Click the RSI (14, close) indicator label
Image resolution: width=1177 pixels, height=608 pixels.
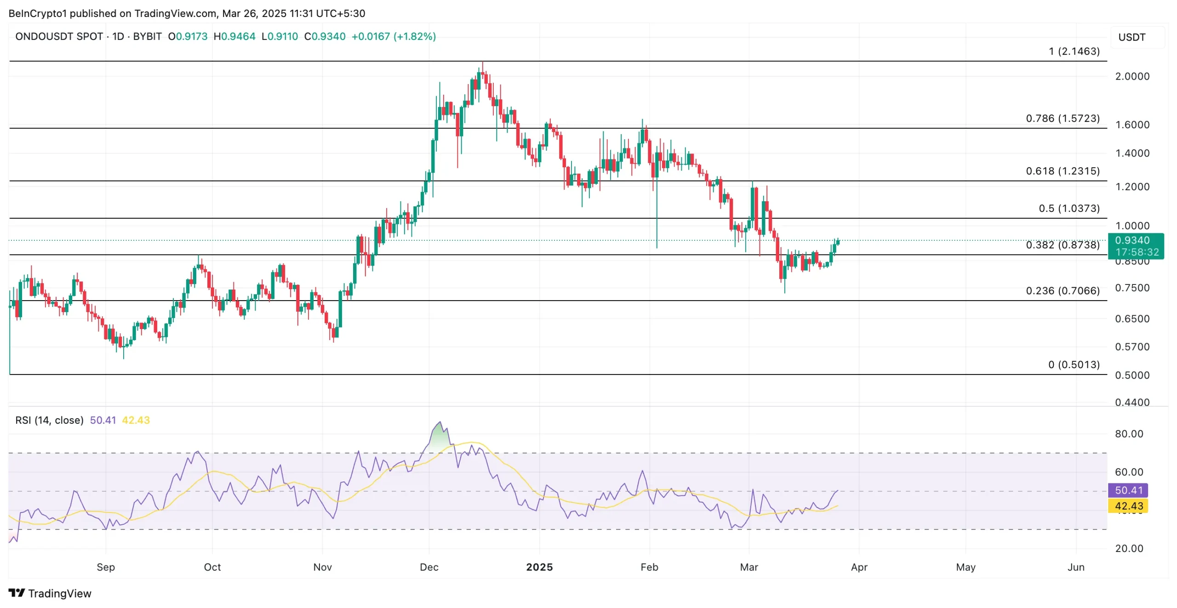pos(49,420)
